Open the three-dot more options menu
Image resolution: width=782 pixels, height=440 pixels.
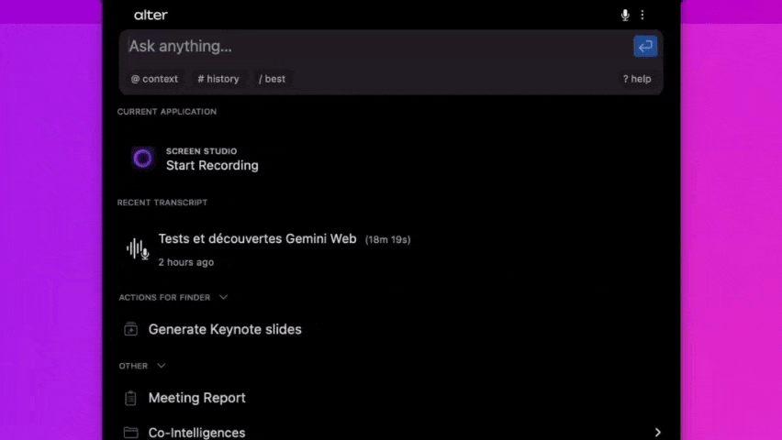click(642, 15)
